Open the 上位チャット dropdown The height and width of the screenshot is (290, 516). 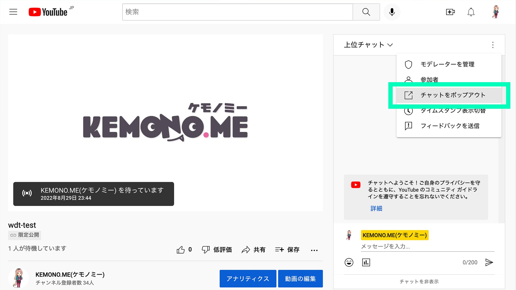click(x=368, y=45)
